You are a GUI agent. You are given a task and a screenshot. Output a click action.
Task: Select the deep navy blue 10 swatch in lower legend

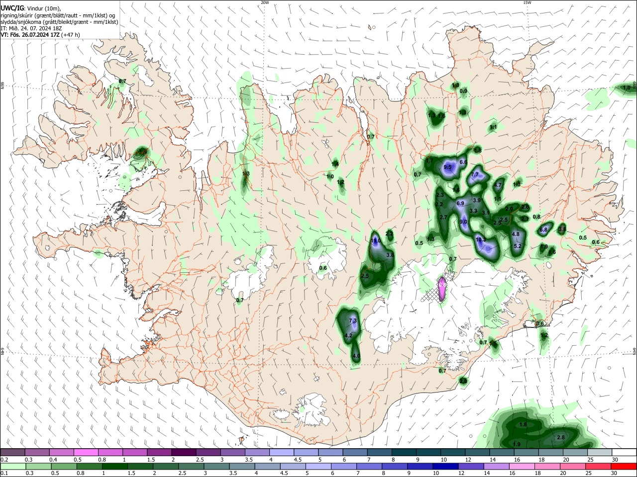click(x=446, y=466)
